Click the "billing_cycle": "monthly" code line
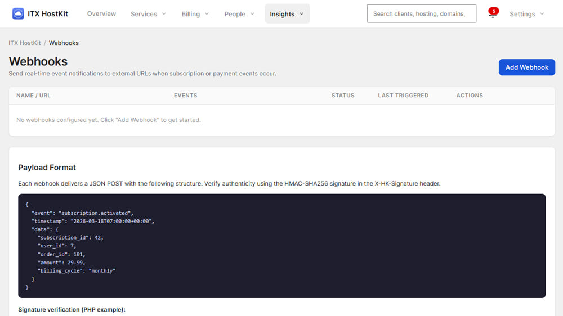Screen dimensions: 563x316 pos(77,271)
